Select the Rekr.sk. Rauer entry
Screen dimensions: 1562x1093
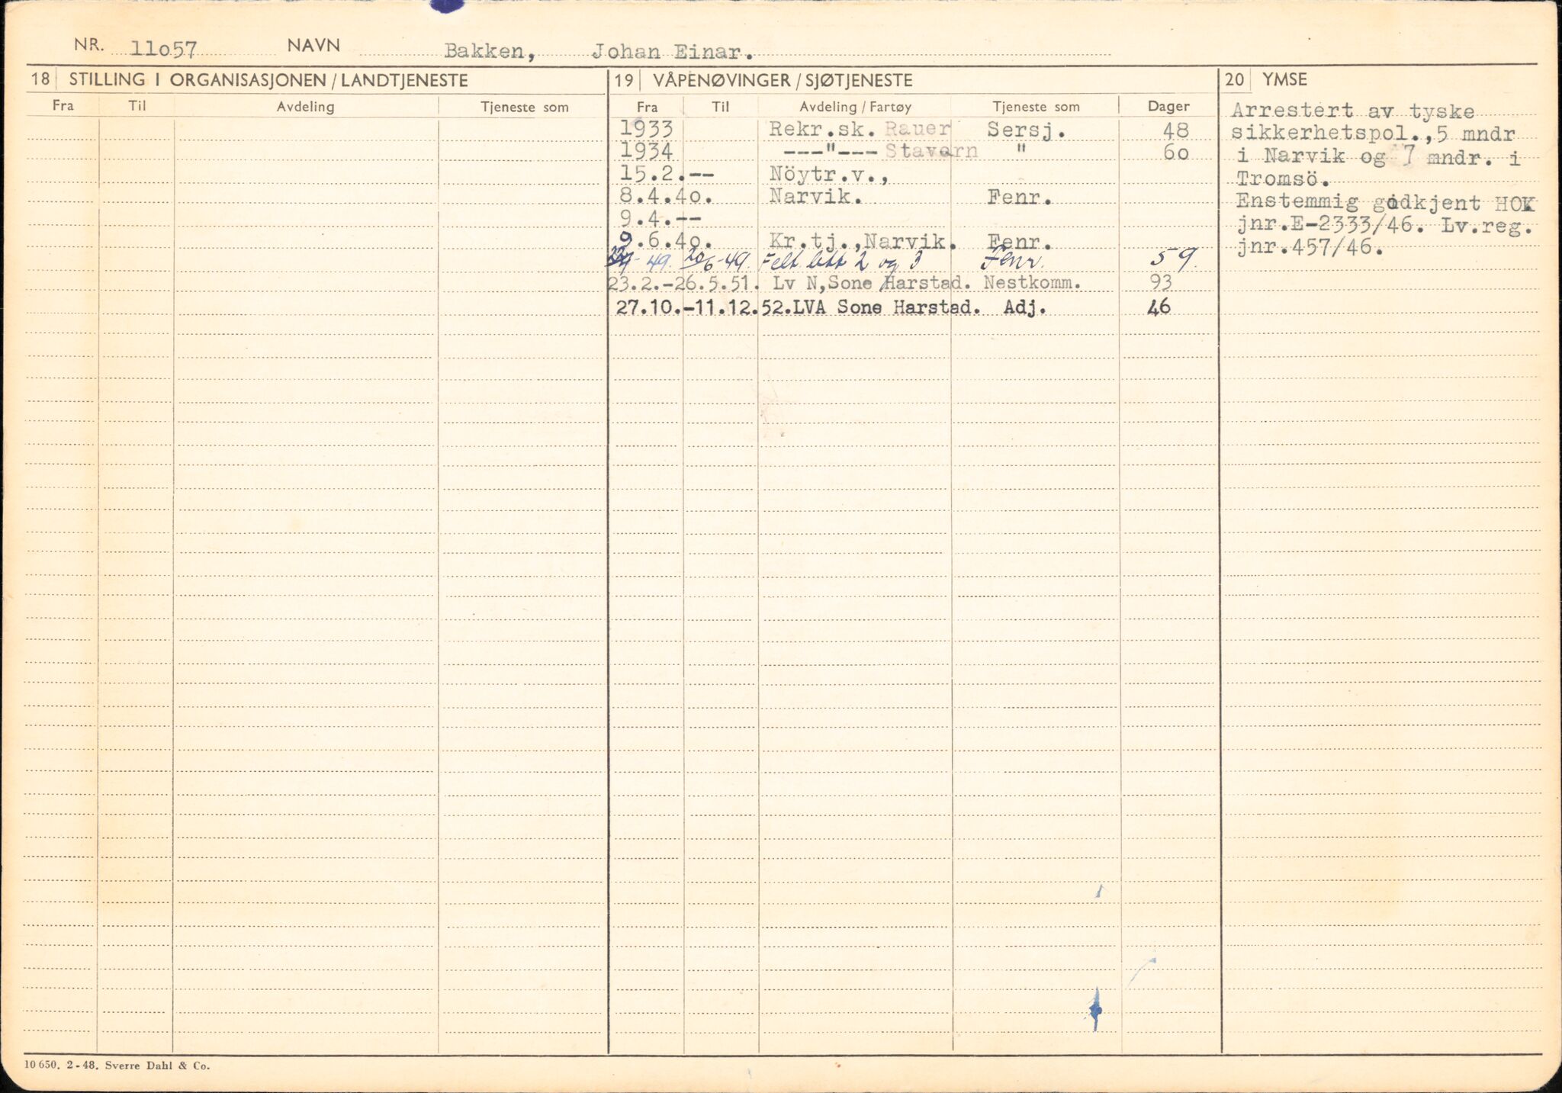(x=860, y=129)
